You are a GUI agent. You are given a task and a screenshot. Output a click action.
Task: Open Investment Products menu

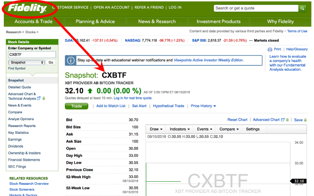point(218,22)
